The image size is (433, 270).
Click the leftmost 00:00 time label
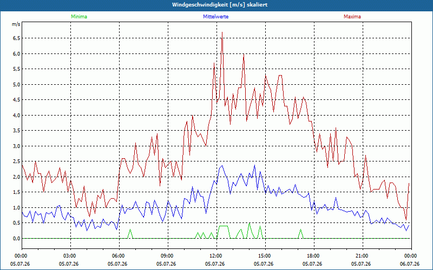20,256
